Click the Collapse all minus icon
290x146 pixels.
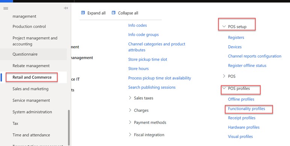tap(113, 13)
